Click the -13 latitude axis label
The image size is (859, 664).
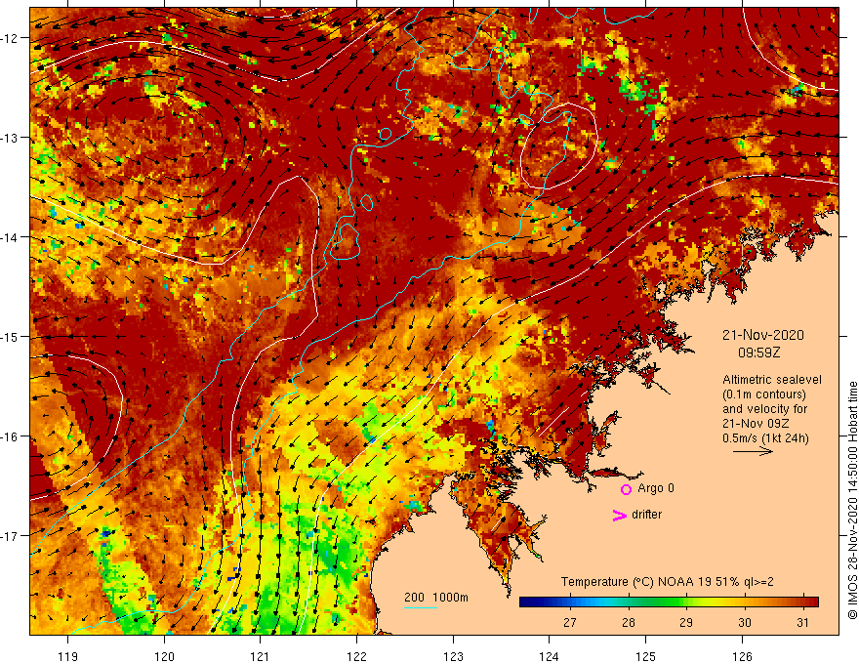click(x=10, y=138)
